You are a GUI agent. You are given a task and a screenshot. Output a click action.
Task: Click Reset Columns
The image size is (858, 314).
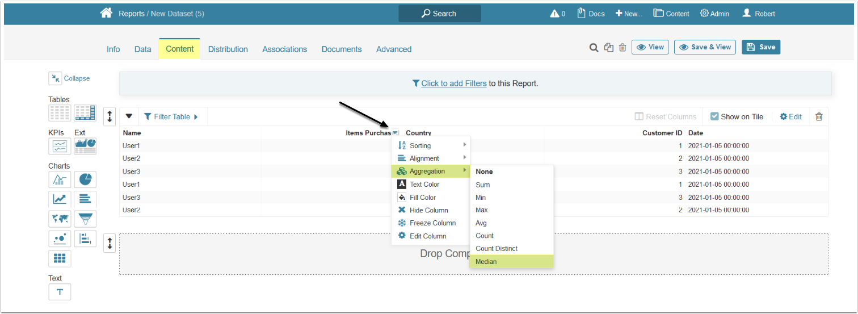point(665,117)
